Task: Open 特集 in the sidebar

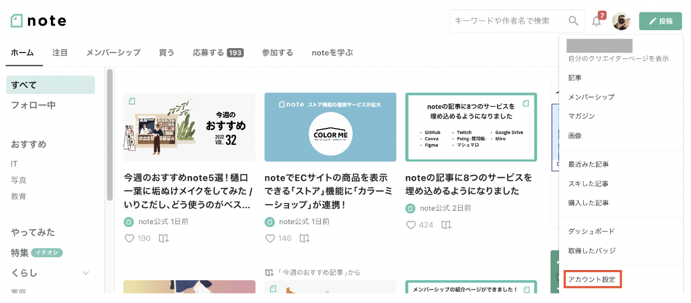Action: click(20, 253)
